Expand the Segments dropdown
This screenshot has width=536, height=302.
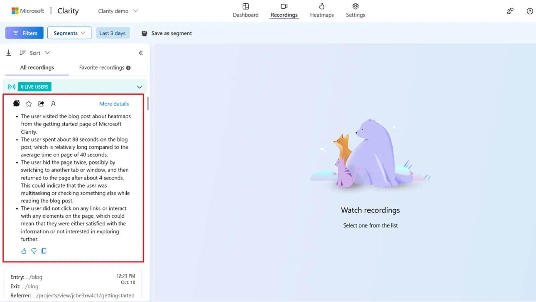69,33
